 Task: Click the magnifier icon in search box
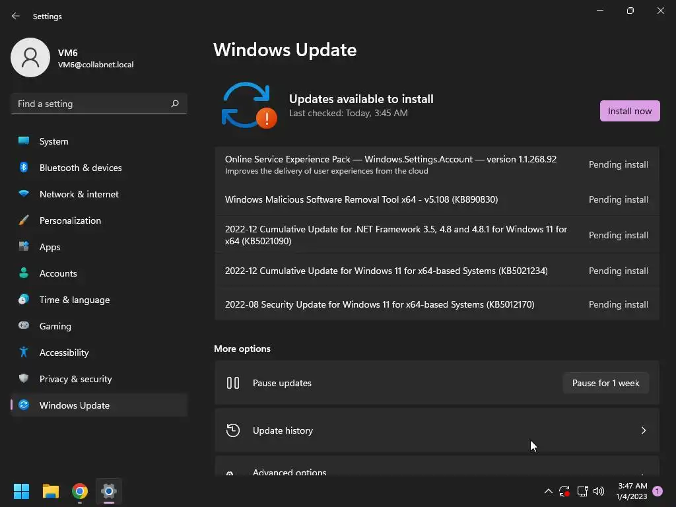175,104
